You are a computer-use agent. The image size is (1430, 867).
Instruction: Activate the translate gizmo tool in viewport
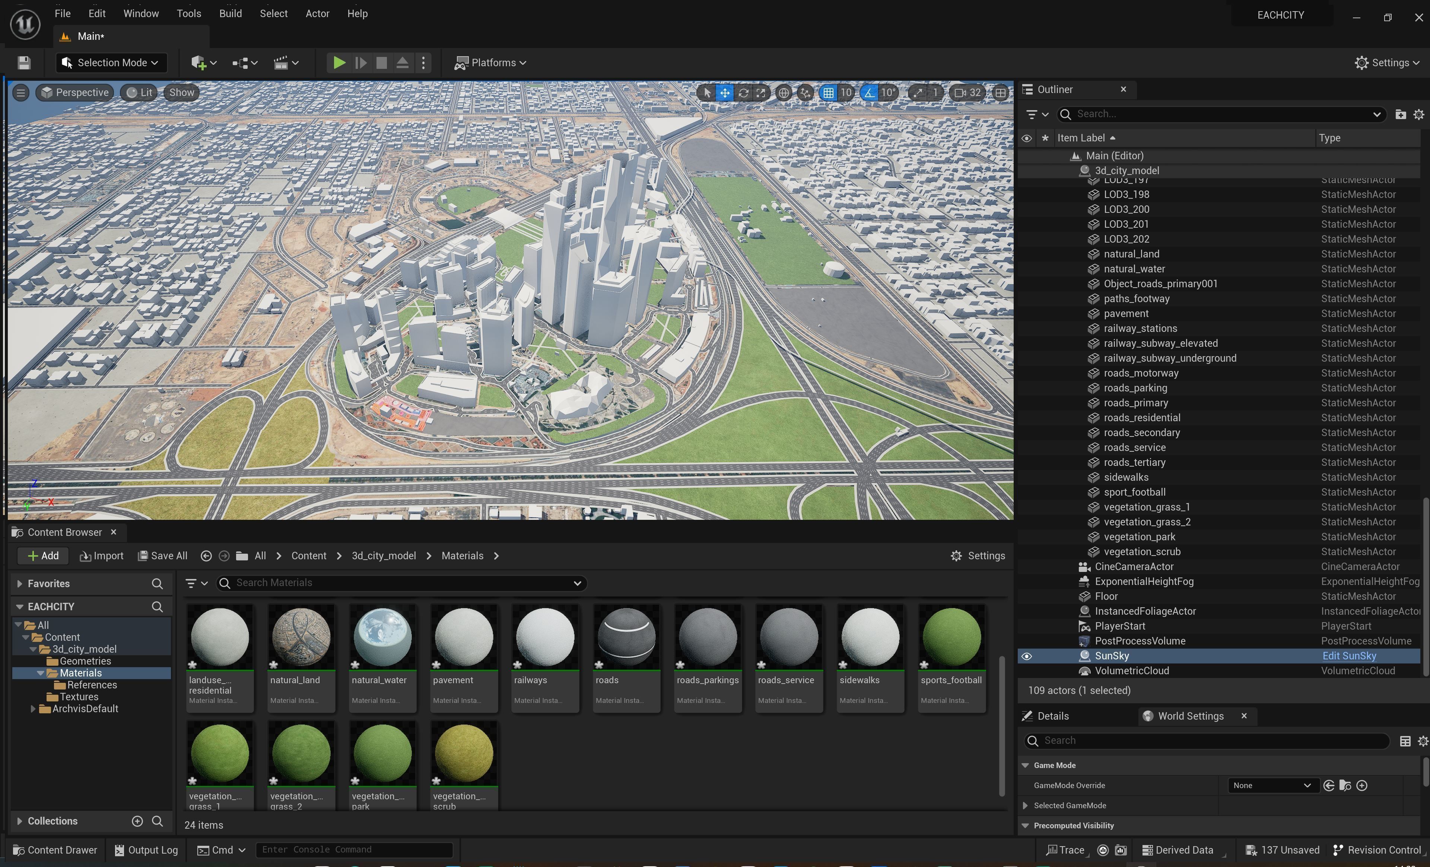pos(725,93)
